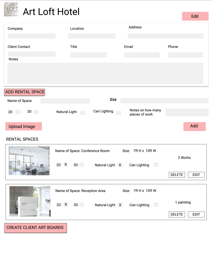Click the Title input field
This screenshot has width=212, height=268.
tap(89, 55)
